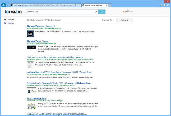Click the Rezultate aproximativ count text

(x=44, y=20)
